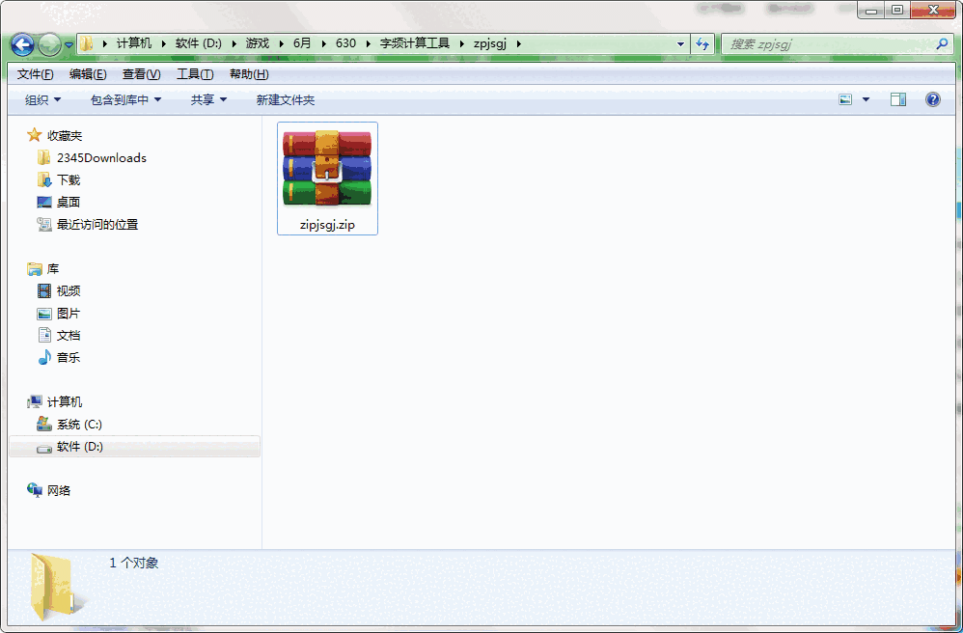Expand the 组织 toolbar dropdown
The width and height of the screenshot is (963, 633).
click(41, 98)
